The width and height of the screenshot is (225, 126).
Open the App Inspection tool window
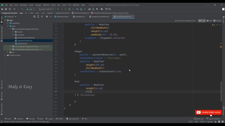[x=73, y=119]
